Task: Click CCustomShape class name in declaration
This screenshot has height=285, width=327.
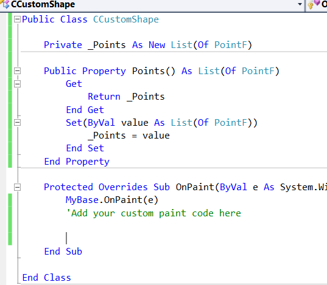Action: (x=126, y=19)
